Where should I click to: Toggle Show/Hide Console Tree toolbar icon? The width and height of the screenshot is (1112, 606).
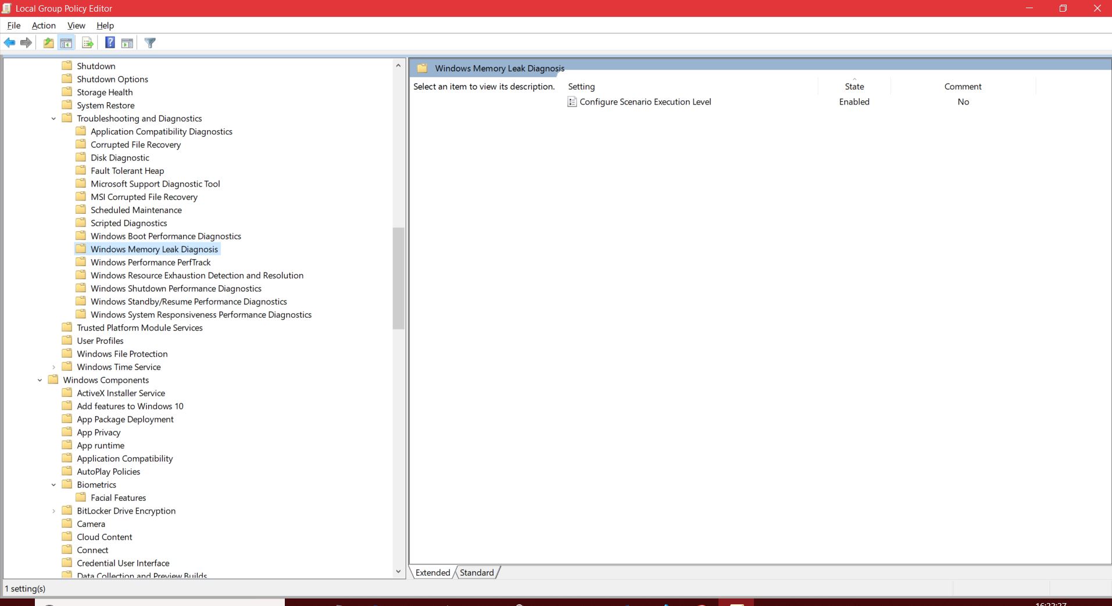pyautogui.click(x=66, y=43)
